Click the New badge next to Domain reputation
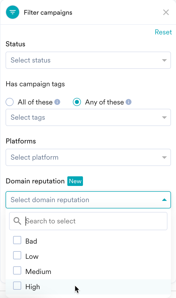The width and height of the screenshot is (176, 298). 75,181
